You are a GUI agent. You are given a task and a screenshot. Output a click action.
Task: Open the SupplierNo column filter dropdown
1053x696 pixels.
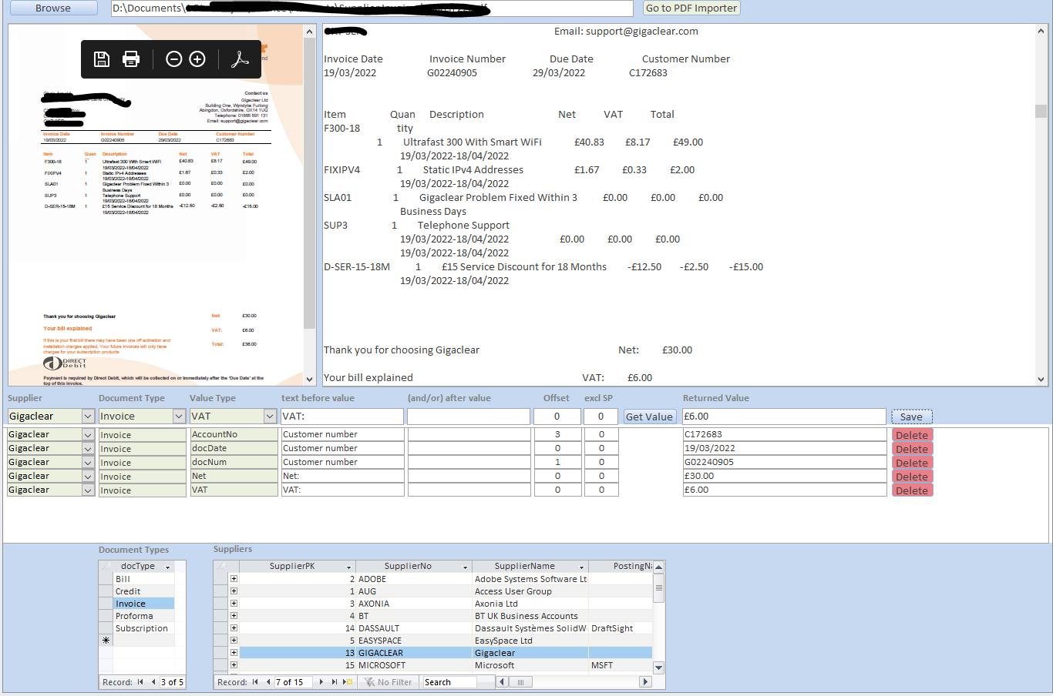pyautogui.click(x=465, y=567)
